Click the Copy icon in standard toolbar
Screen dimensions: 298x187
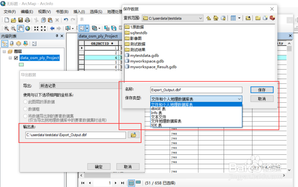click(x=44, y=20)
